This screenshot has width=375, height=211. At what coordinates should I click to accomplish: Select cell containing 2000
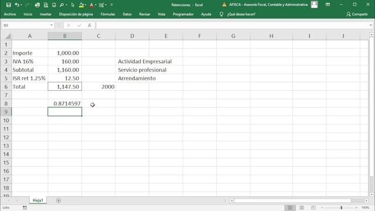point(98,87)
